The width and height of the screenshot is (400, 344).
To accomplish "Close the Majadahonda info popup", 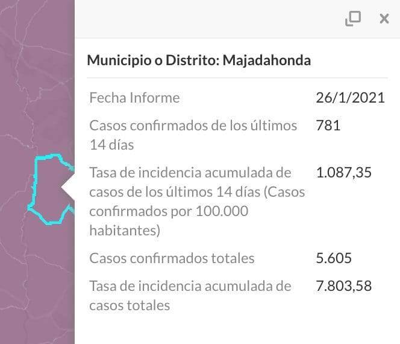I will pos(384,19).
